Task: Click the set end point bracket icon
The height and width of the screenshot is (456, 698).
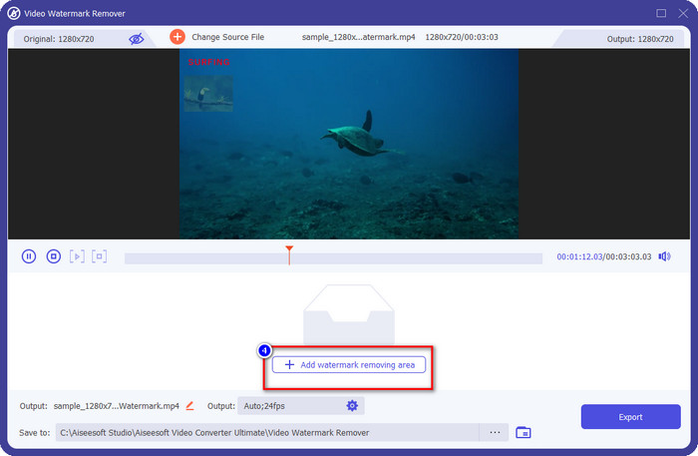Action: [99, 256]
